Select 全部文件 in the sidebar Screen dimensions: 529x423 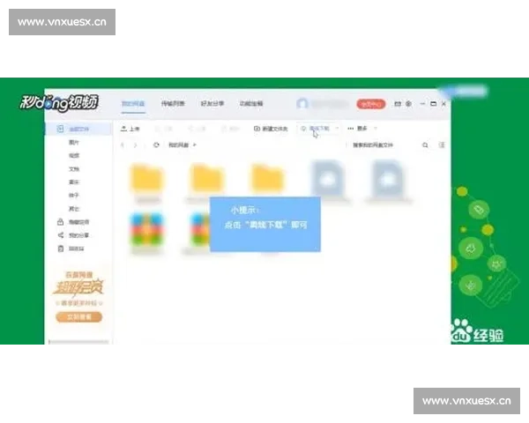pos(78,129)
